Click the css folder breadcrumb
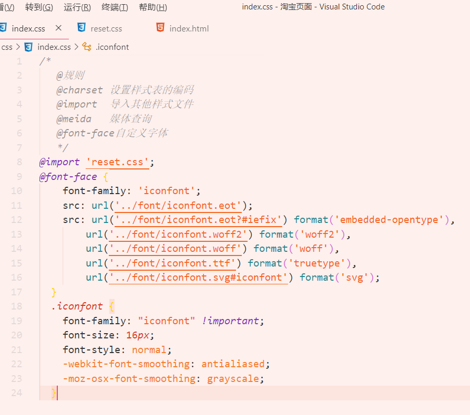Viewport: 470px width, 415px height. 7,47
